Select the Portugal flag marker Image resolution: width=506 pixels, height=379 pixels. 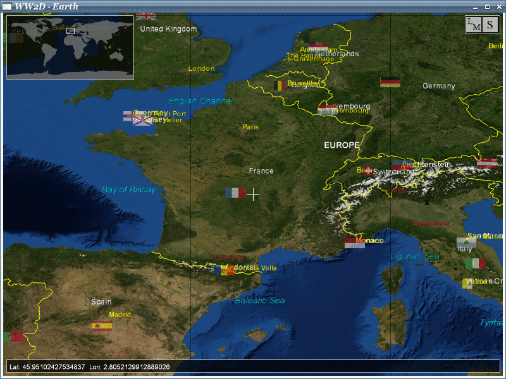pyautogui.click(x=13, y=337)
